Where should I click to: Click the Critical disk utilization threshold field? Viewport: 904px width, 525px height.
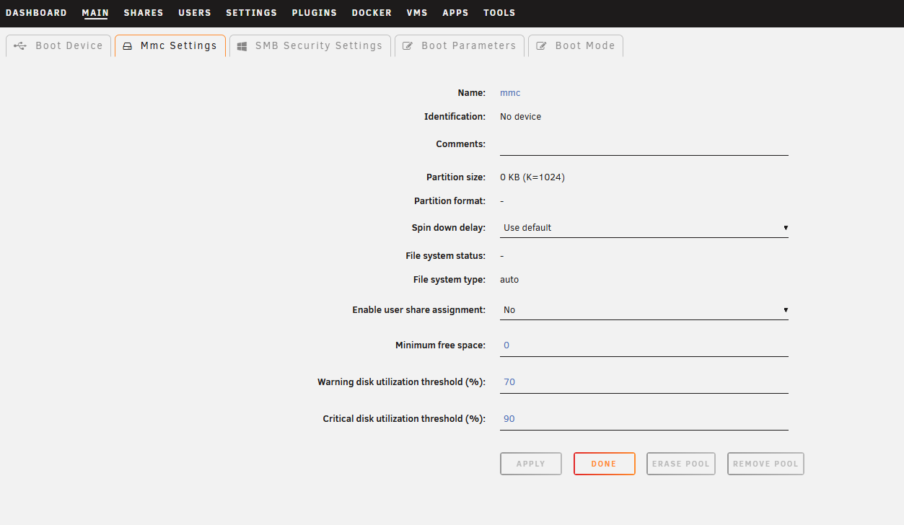644,420
